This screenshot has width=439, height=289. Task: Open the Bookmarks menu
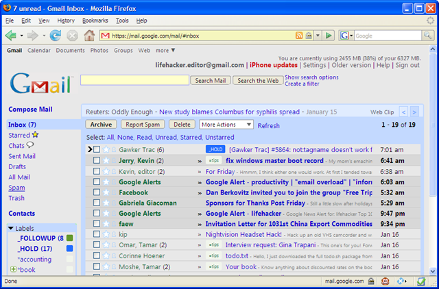click(95, 21)
